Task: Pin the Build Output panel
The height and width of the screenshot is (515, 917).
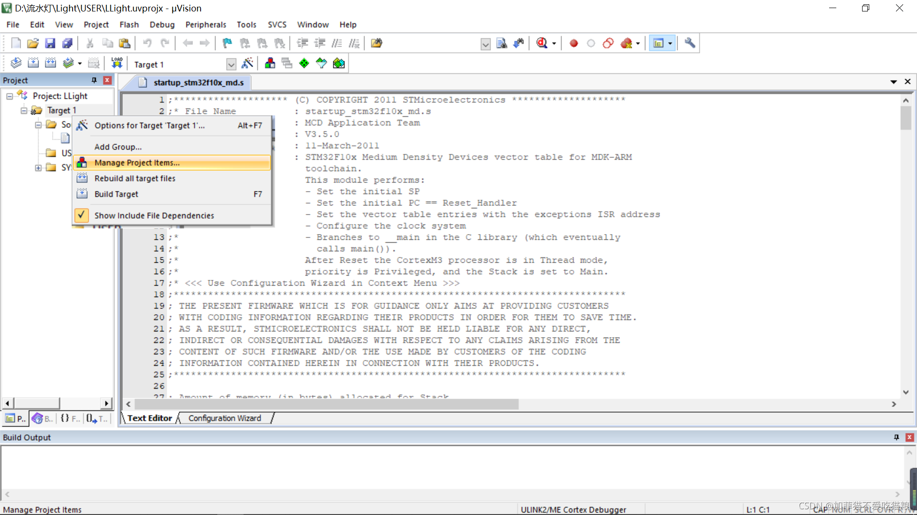Action: pyautogui.click(x=896, y=437)
